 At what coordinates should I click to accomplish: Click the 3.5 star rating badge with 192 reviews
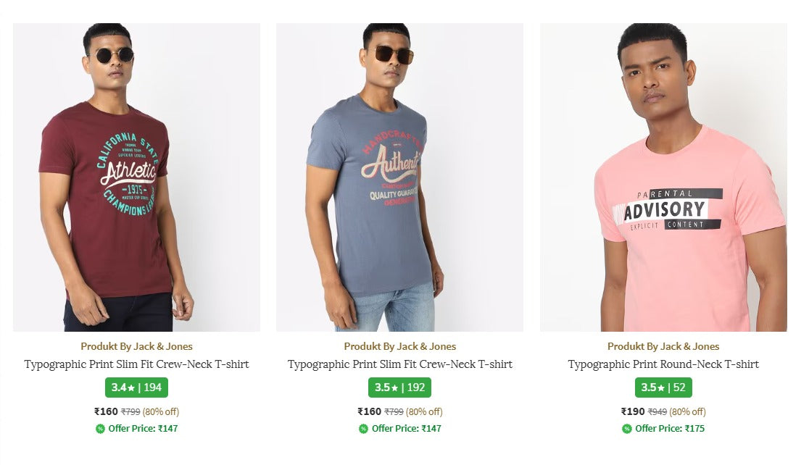click(399, 387)
